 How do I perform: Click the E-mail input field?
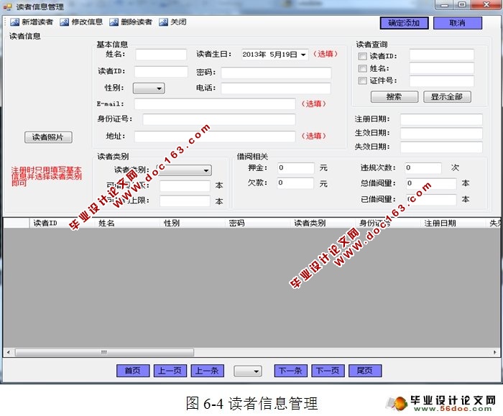[215, 104]
